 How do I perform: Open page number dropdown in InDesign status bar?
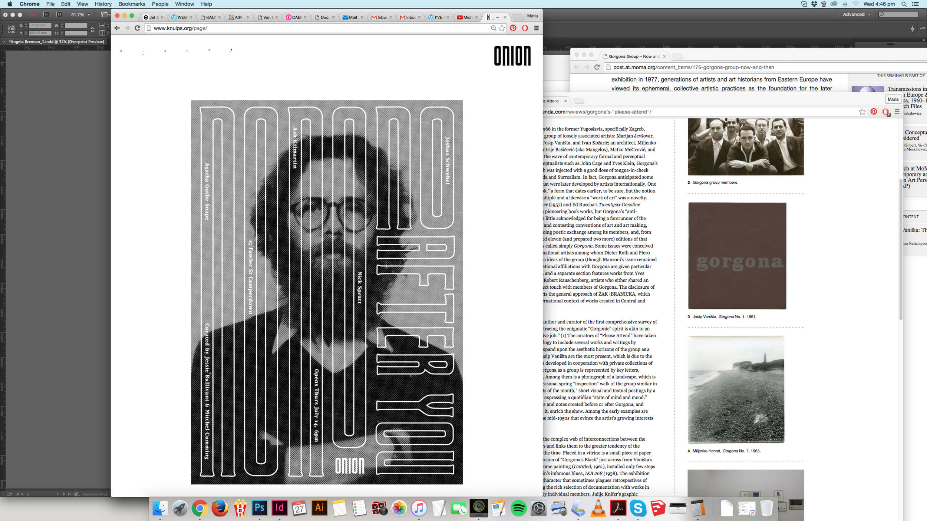[x=57, y=494]
